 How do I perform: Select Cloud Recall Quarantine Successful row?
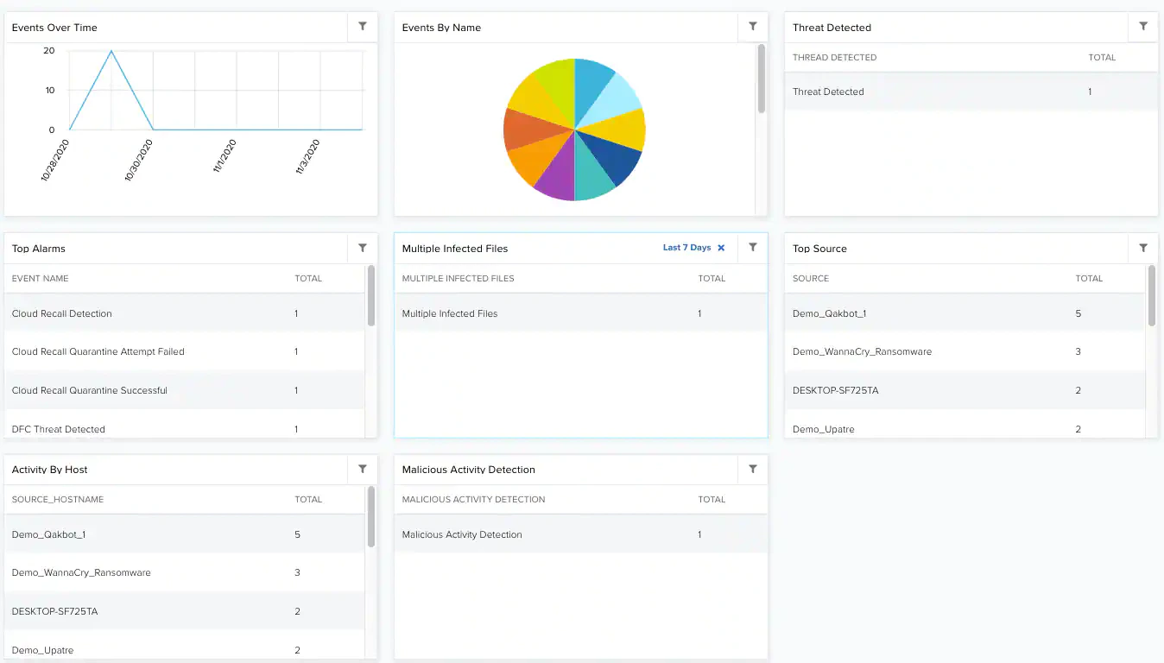pos(185,390)
